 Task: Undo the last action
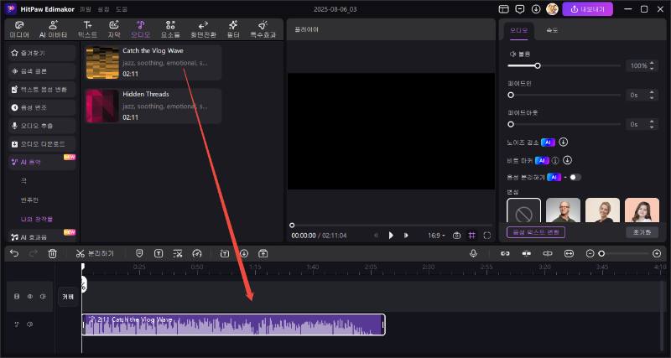pos(14,253)
